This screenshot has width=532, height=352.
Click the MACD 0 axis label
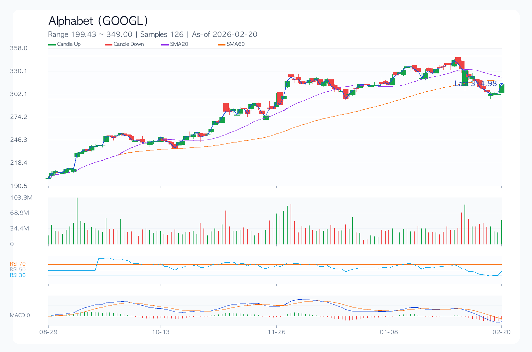click(20, 315)
